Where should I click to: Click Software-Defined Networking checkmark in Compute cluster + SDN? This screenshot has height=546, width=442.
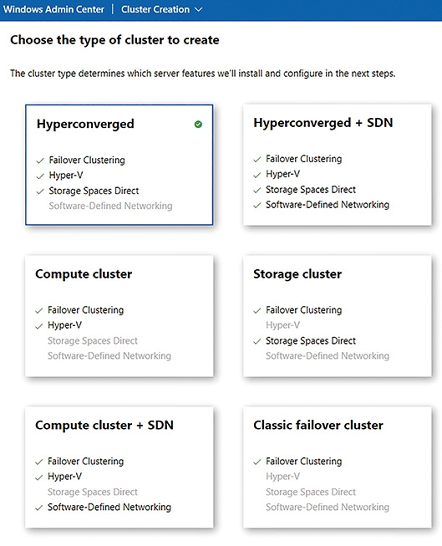tap(39, 508)
